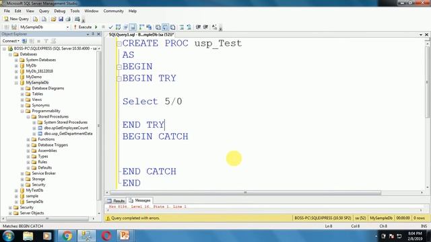Select the MyTestDb database

click(x=34, y=190)
